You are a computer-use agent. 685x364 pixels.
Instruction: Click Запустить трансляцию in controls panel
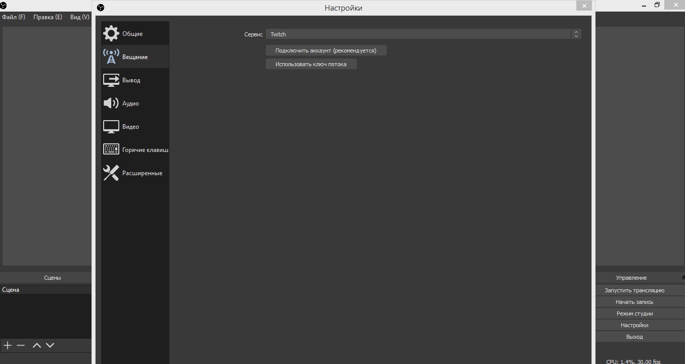tap(634, 290)
